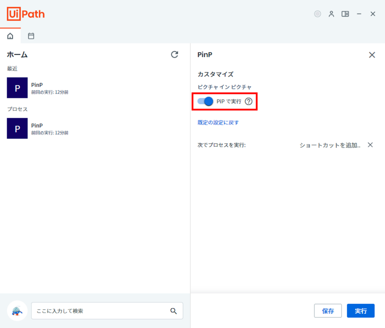385x328 pixels.
Task: Run the process with 実行 button
Action: coord(361,311)
